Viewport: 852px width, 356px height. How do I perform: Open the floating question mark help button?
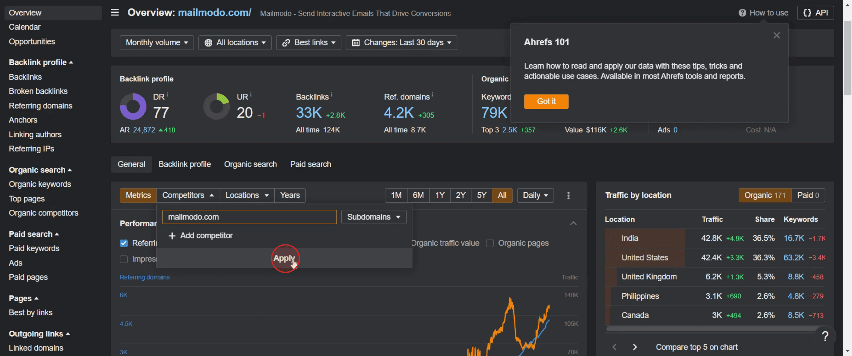[825, 336]
